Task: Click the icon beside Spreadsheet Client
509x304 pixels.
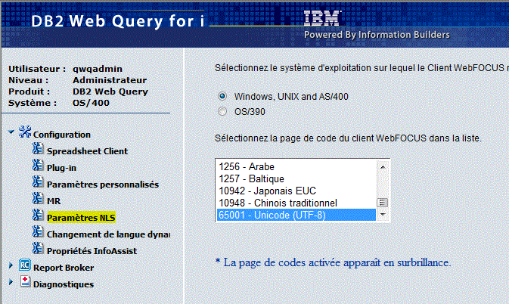Action: [x=38, y=148]
